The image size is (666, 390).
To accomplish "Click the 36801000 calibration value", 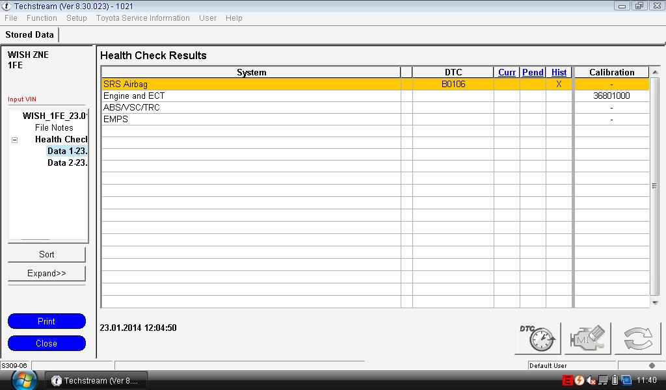I will (x=611, y=96).
